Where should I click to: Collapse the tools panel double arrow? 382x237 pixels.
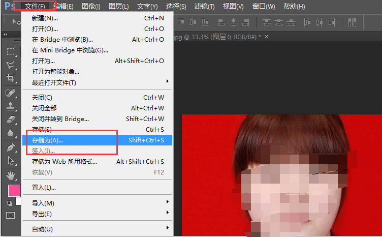coord(6,35)
